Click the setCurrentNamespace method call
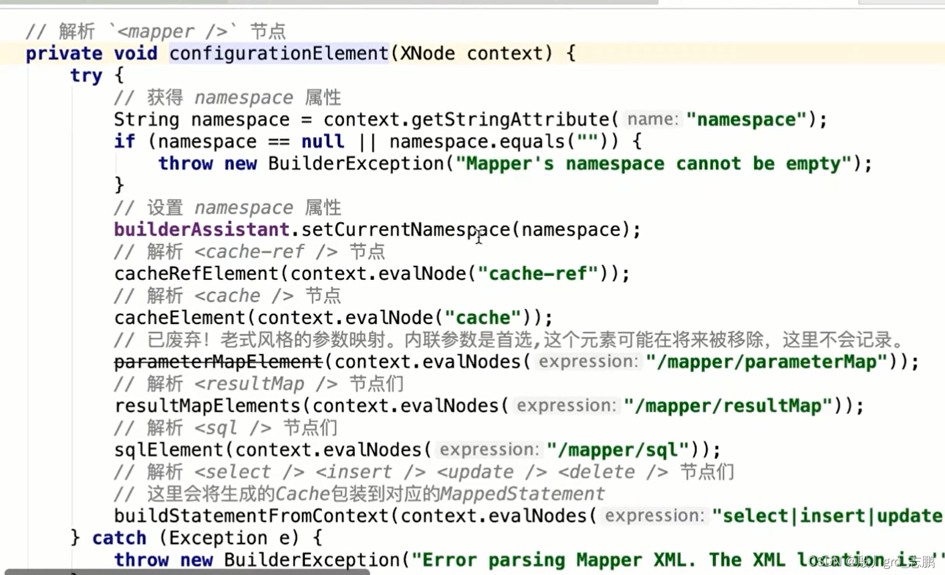 click(x=406, y=230)
